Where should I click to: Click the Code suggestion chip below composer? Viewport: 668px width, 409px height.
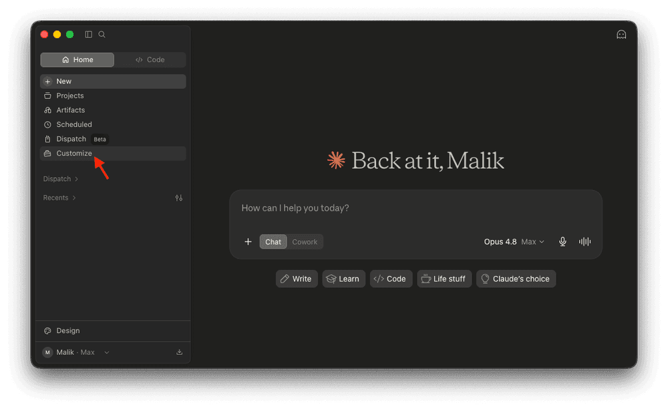(391, 279)
